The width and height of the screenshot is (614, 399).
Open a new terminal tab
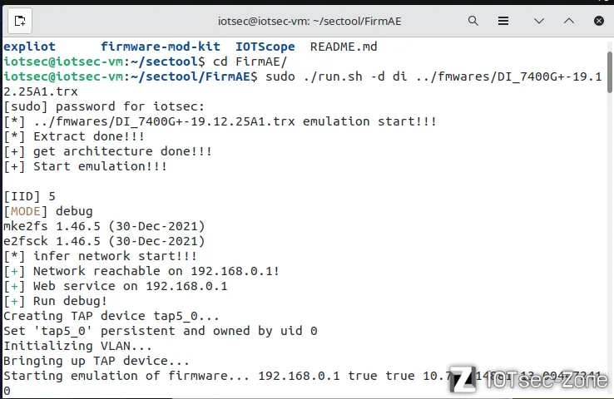click(x=20, y=21)
